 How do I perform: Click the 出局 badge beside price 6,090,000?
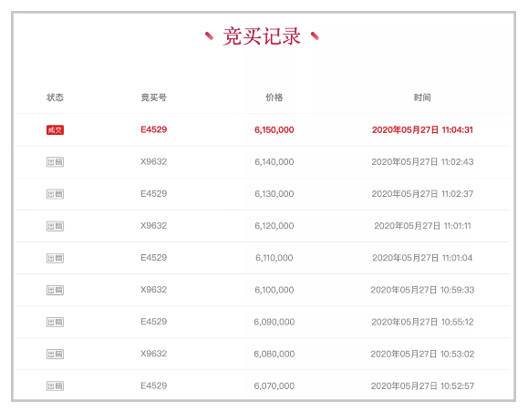pyautogui.click(x=55, y=322)
